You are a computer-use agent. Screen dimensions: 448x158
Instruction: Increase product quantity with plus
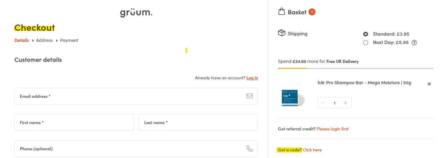[346, 103]
